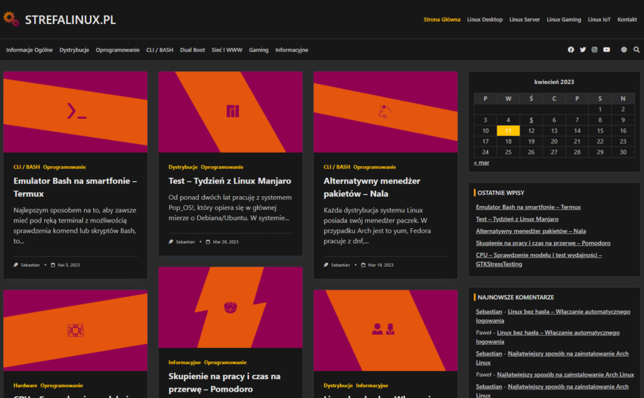Select highlighted day 11 in calendar
The width and height of the screenshot is (644, 398).
pyautogui.click(x=508, y=131)
